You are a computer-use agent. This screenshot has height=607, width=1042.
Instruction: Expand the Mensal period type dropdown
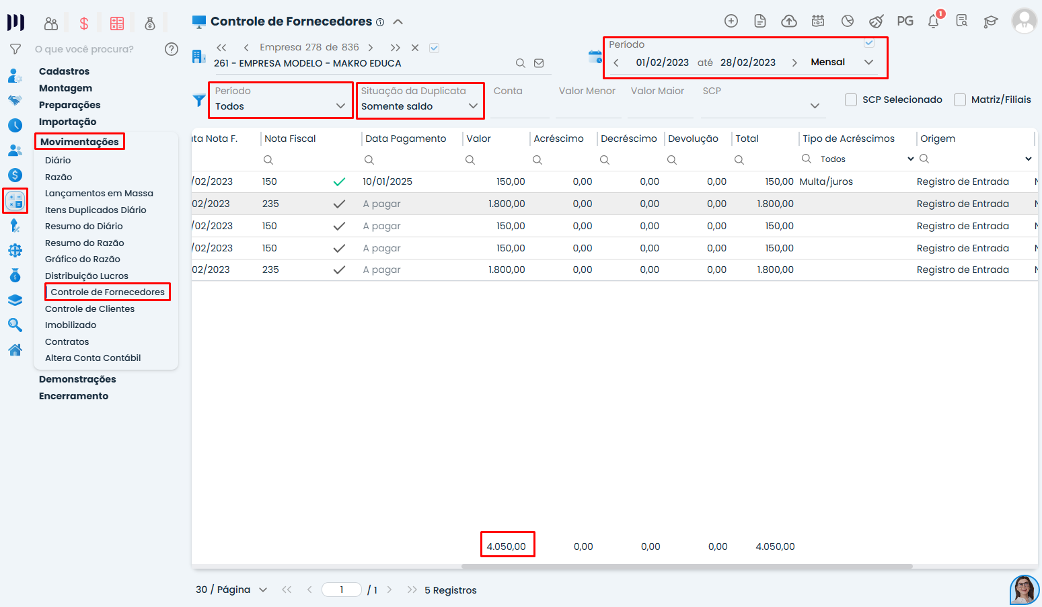coord(842,63)
